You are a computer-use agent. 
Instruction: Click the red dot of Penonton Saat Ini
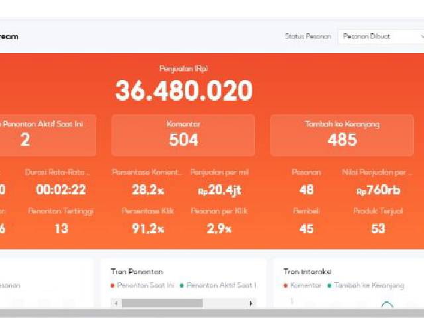113,286
